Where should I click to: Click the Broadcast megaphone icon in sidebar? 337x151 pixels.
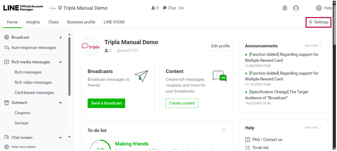[6, 37]
